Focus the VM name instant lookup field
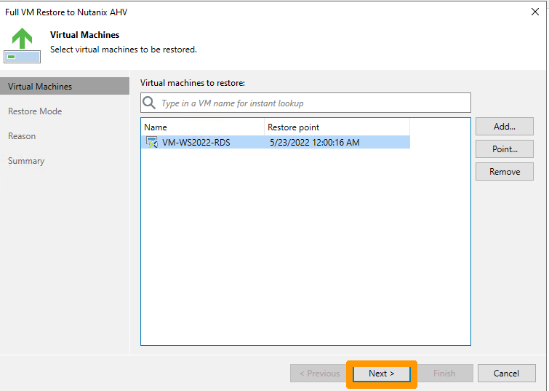The width and height of the screenshot is (549, 391). (305, 103)
